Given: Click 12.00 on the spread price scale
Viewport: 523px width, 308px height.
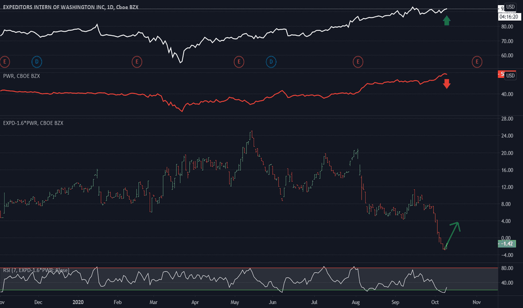Looking at the screenshot, I should (507, 187).
